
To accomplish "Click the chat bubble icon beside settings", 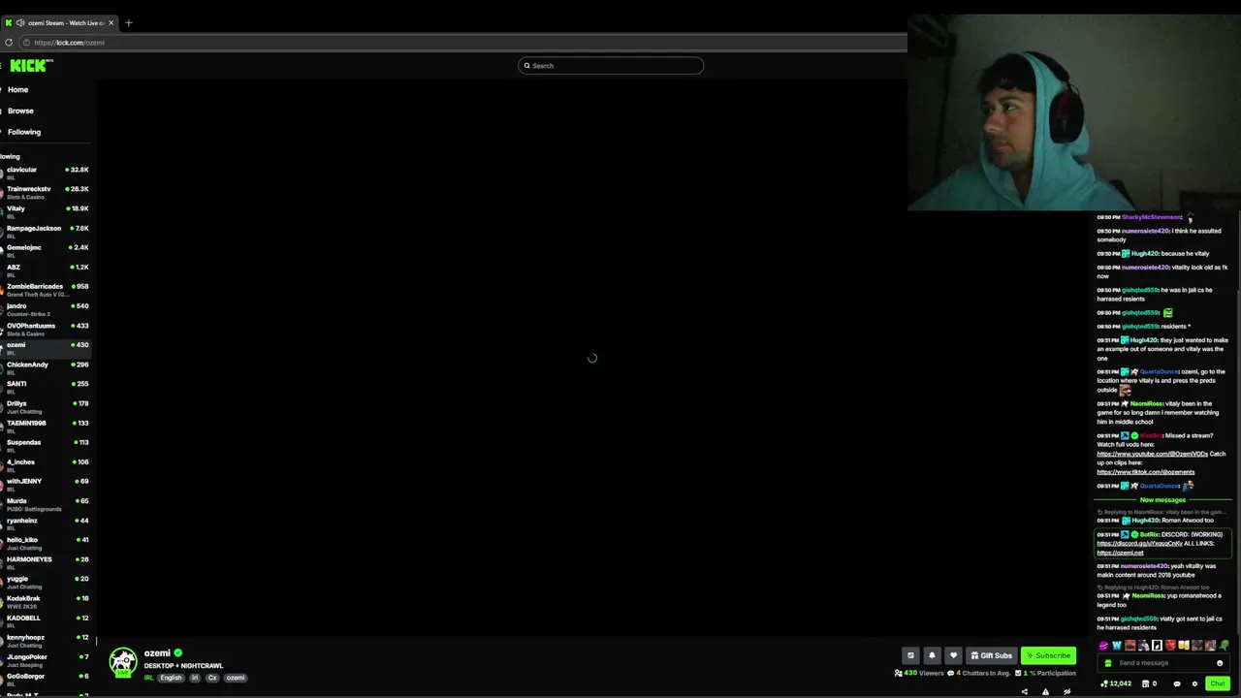I will pyautogui.click(x=1177, y=683).
